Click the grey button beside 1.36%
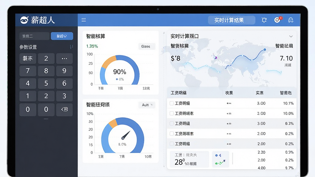 pyautogui.click(x=147, y=46)
